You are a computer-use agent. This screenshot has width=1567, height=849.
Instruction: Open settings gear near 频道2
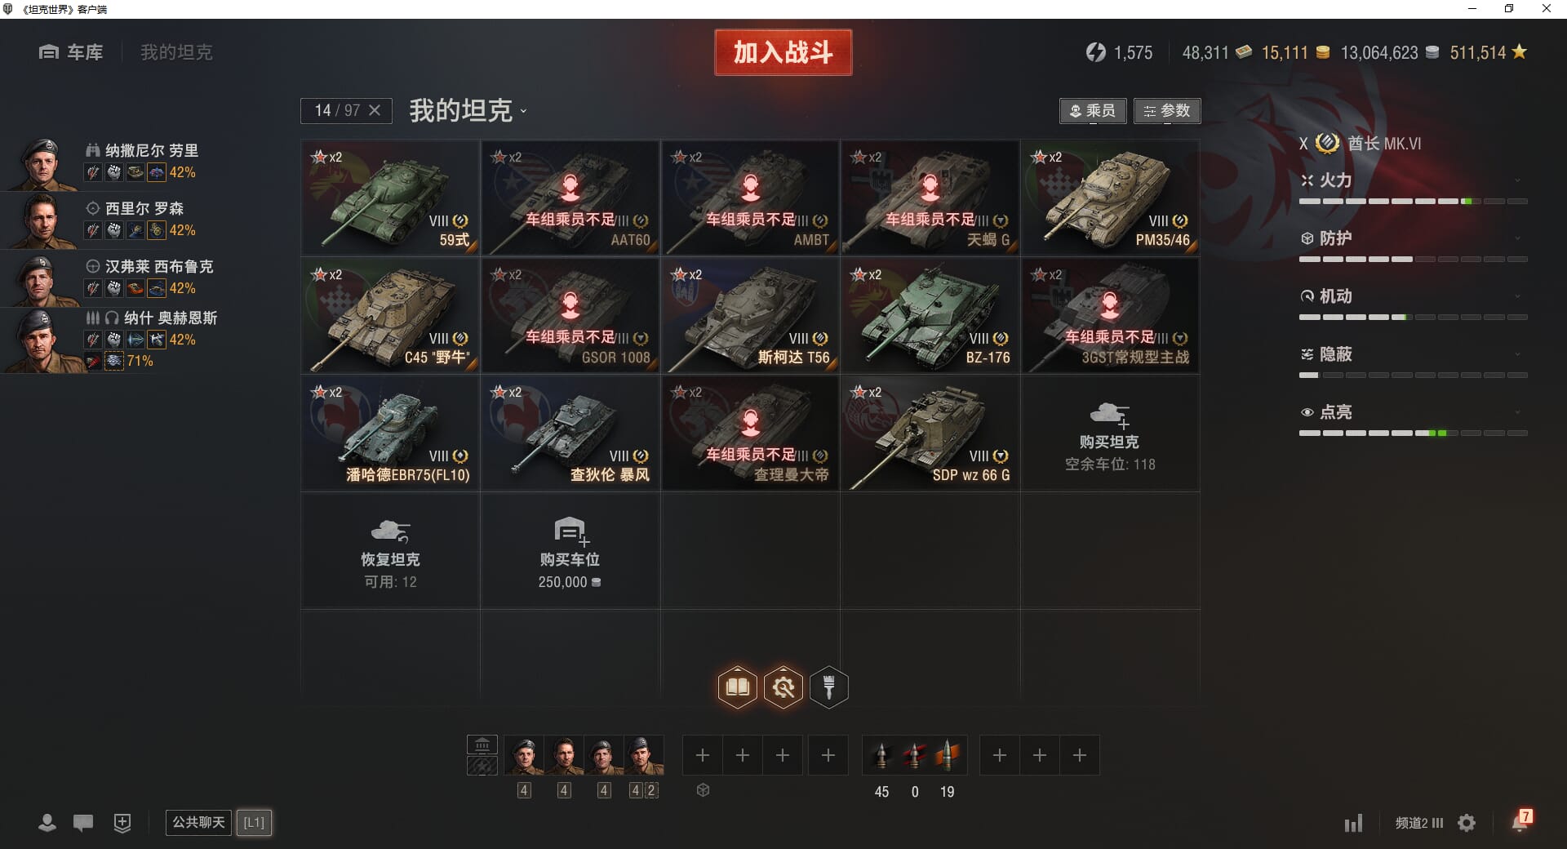pyautogui.click(x=1467, y=823)
